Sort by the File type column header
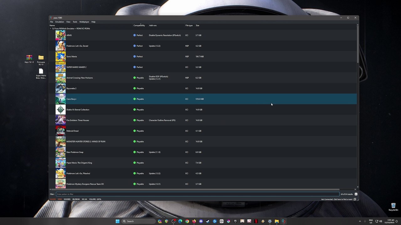Viewport: 401px width, 225px height. pos(189,25)
